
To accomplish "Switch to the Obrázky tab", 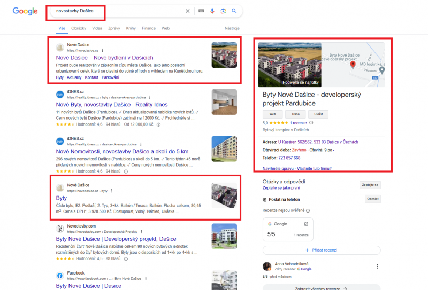I will point(79,28).
